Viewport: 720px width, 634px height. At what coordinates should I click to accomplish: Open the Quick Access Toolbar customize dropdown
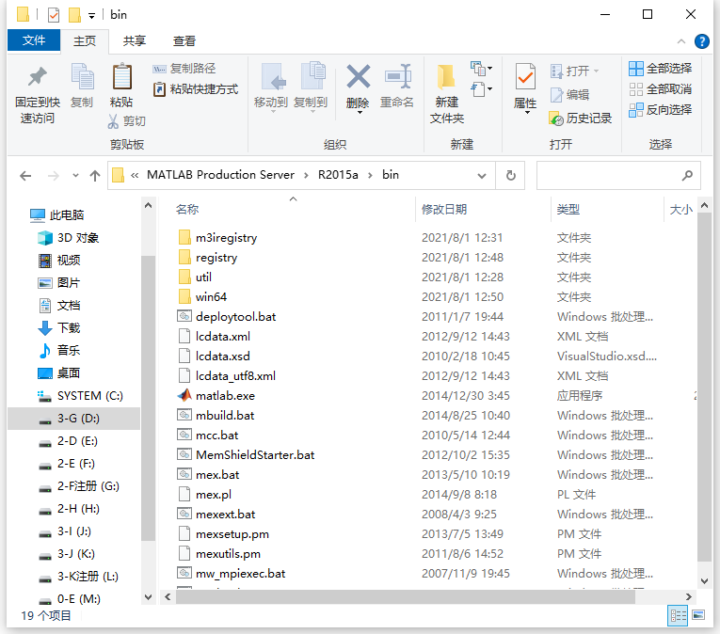[92, 16]
